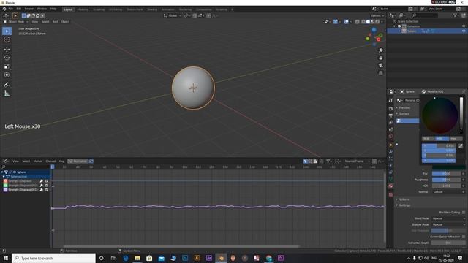Open the World properties tab icon
This screenshot has height=263, width=468.
click(390, 137)
